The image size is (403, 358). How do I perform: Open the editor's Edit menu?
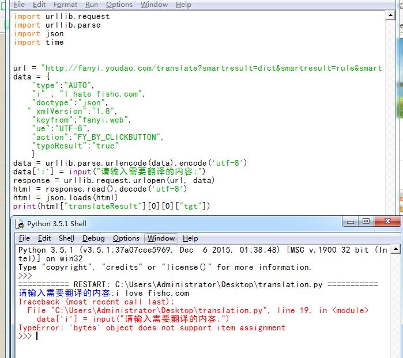pyautogui.click(x=39, y=5)
